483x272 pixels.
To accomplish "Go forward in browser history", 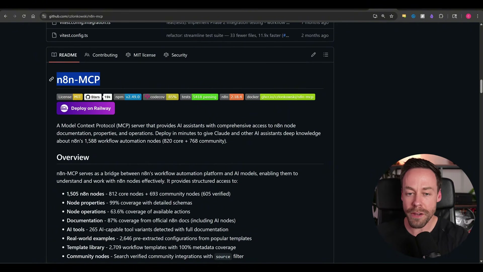I will tap(15, 16).
